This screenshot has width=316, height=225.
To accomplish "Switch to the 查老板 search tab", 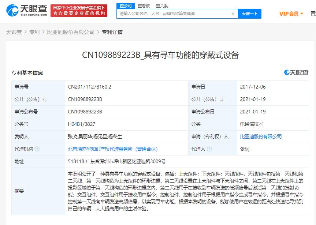I will [144, 6].
